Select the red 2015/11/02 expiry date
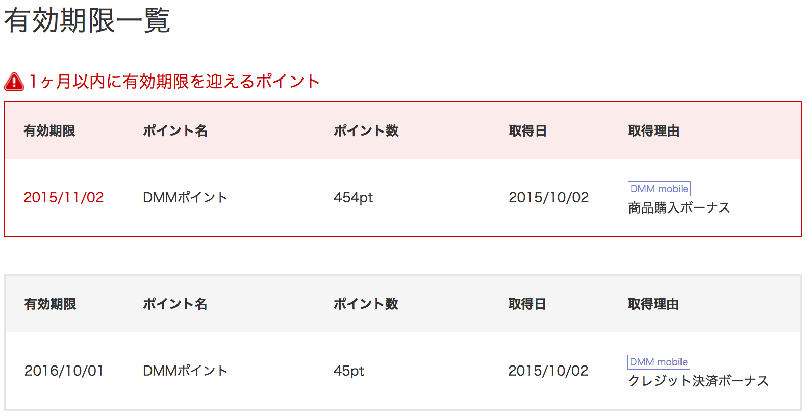Screen dimensions: 807x418 (x=64, y=198)
